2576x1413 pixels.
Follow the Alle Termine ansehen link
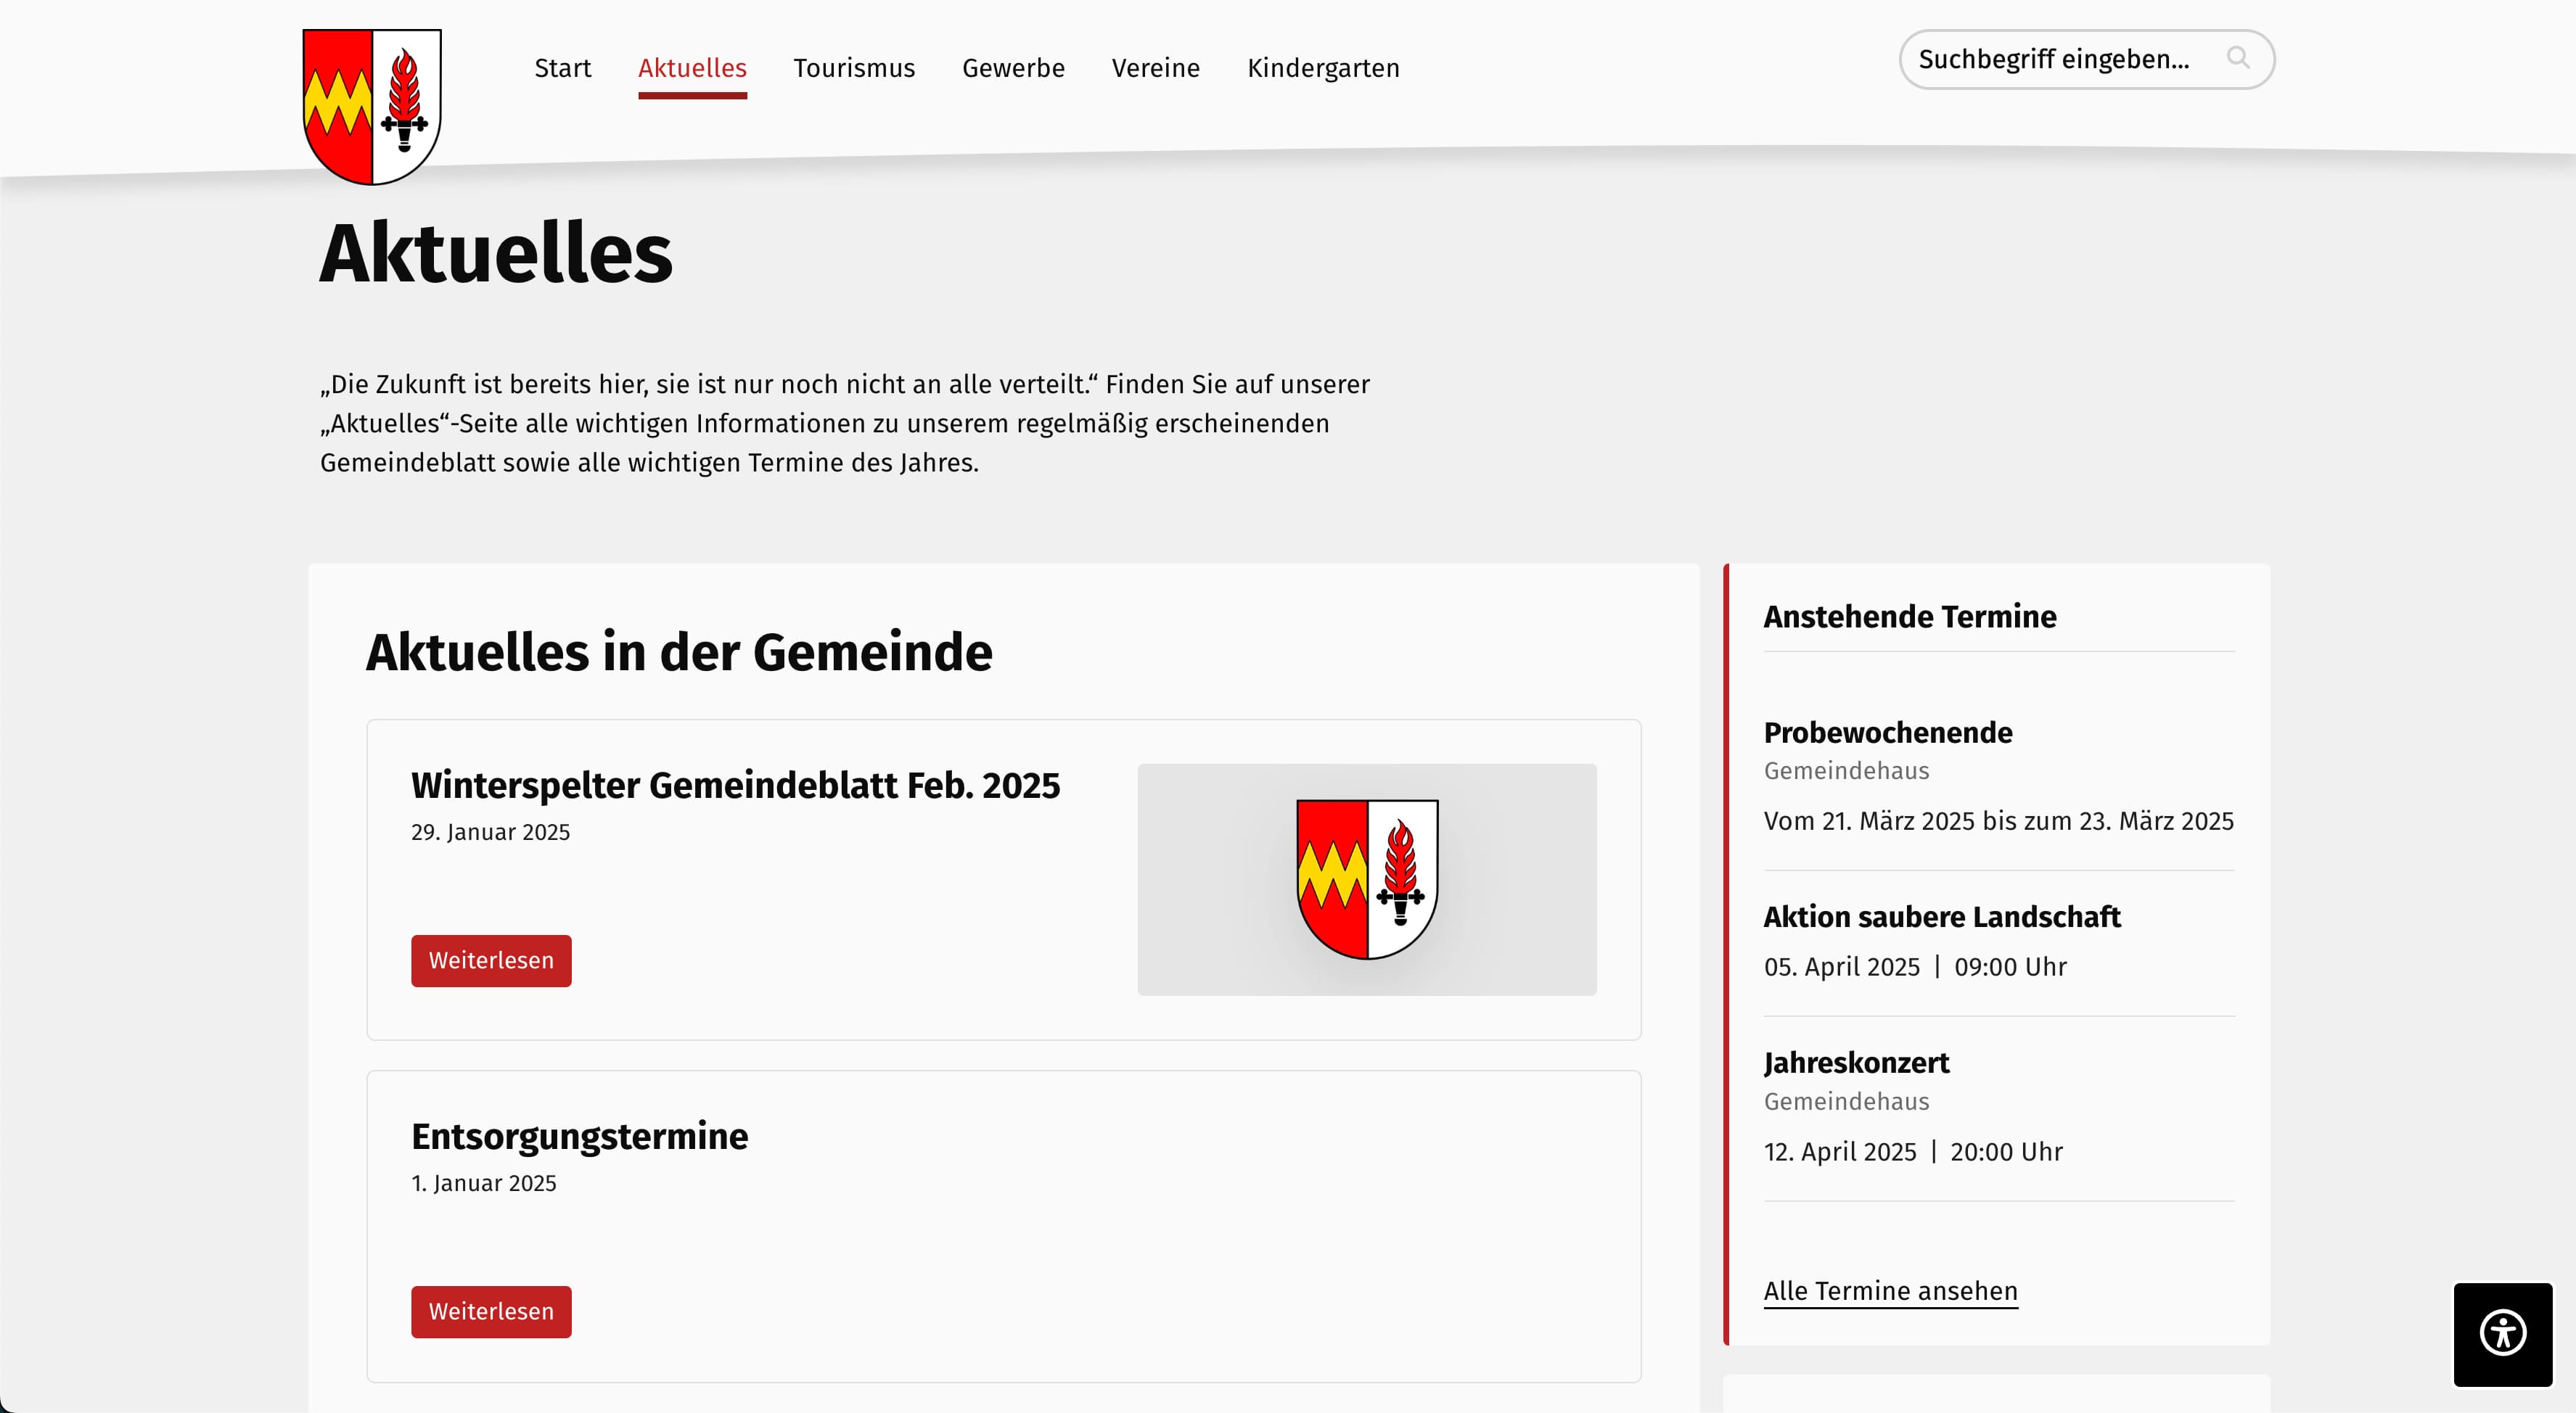(1890, 1290)
